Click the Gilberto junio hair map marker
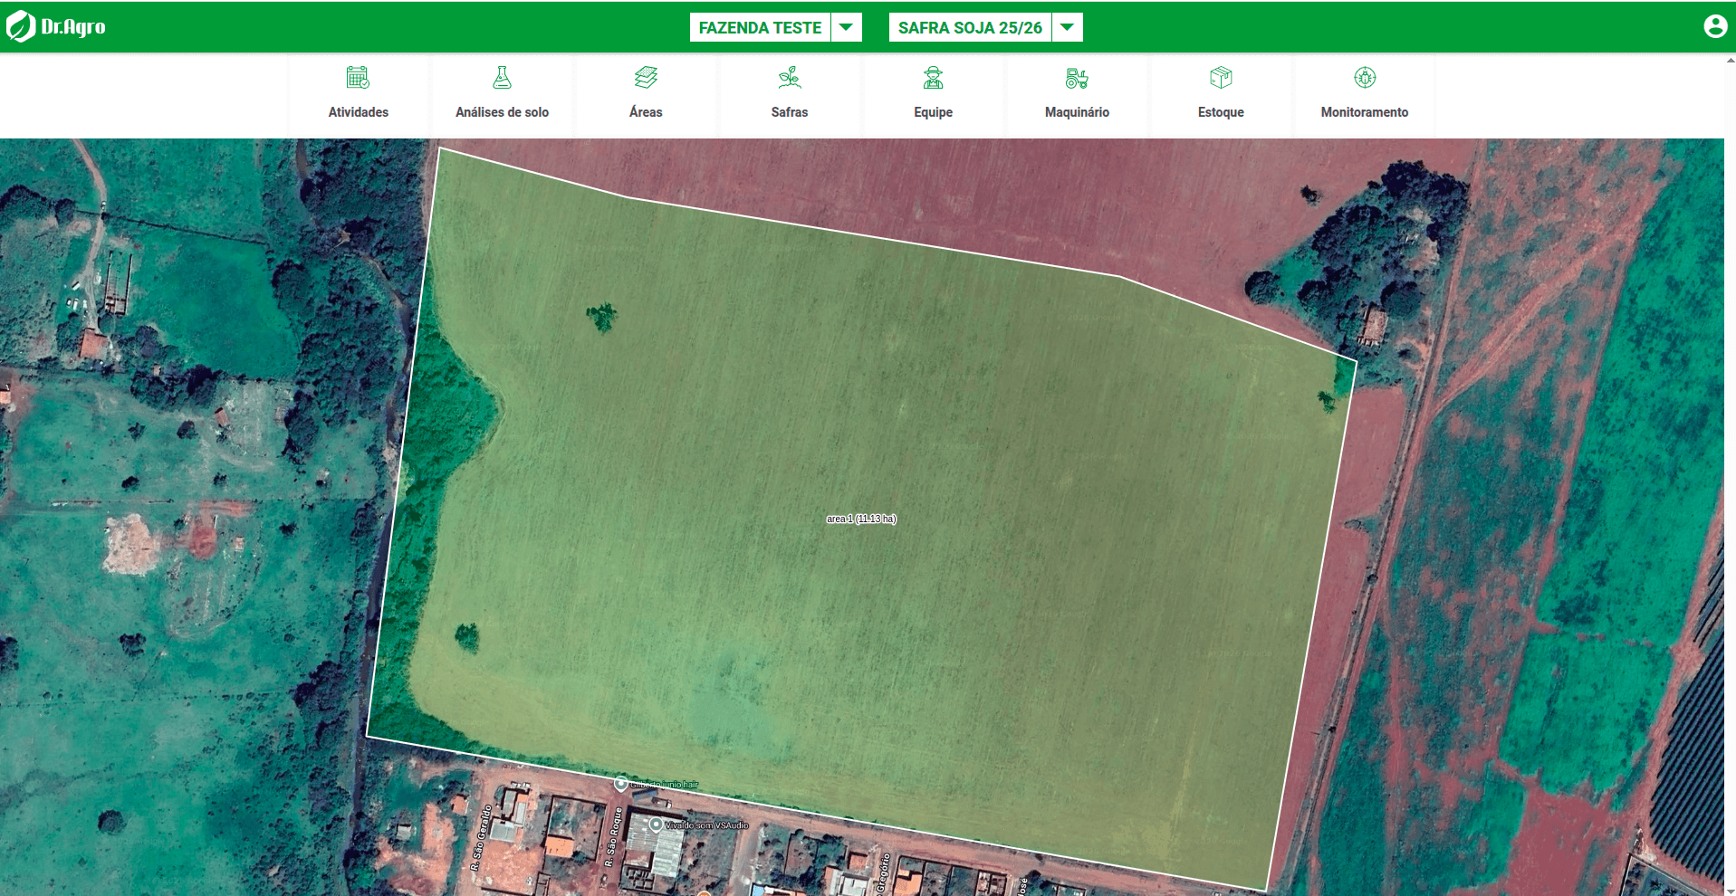Viewport: 1736px width, 896px height. pyautogui.click(x=621, y=786)
